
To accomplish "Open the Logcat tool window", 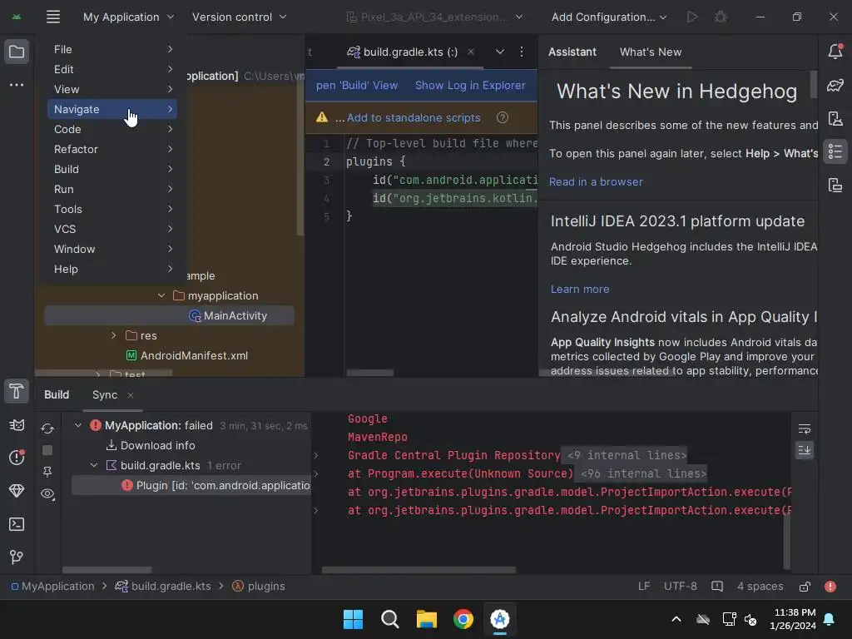I will (x=17, y=425).
